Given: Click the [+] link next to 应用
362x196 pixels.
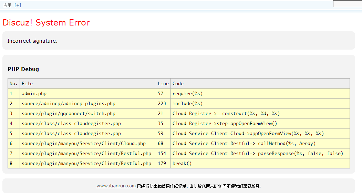Looking at the screenshot, I should pos(18,5).
